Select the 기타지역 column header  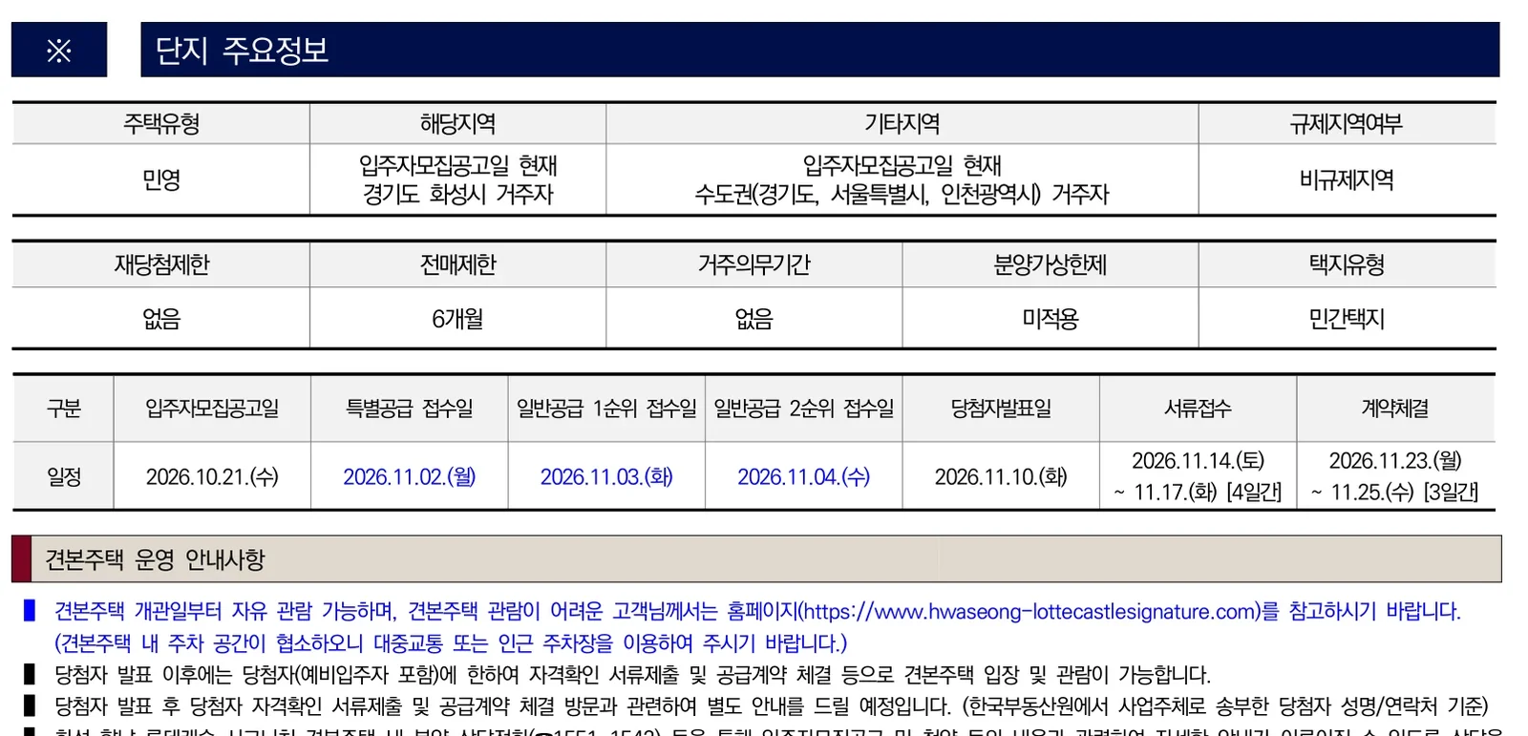pyautogui.click(x=902, y=124)
